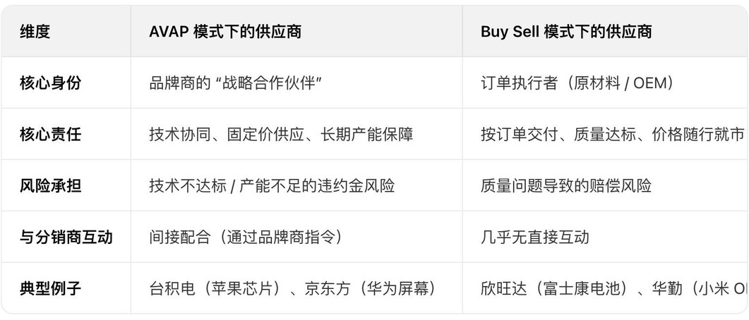Select the 品牌商的"战略合作伙伴" cell

tap(236, 82)
